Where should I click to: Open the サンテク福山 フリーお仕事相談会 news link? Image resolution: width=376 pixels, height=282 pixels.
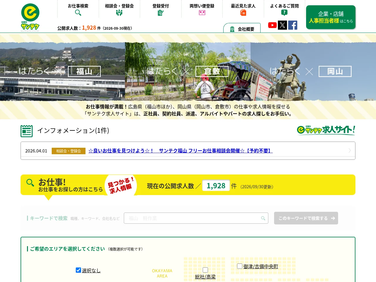pyautogui.click(x=180, y=151)
